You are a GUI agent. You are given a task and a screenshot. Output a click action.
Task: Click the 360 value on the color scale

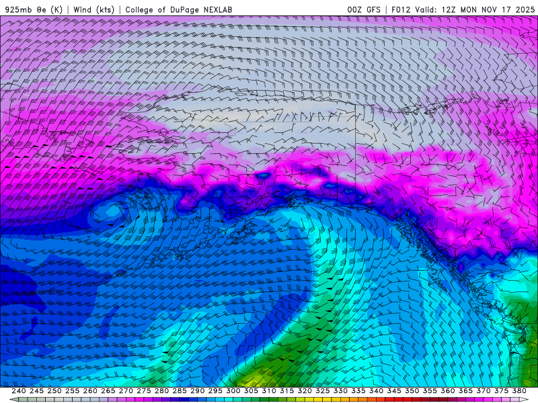click(x=447, y=391)
